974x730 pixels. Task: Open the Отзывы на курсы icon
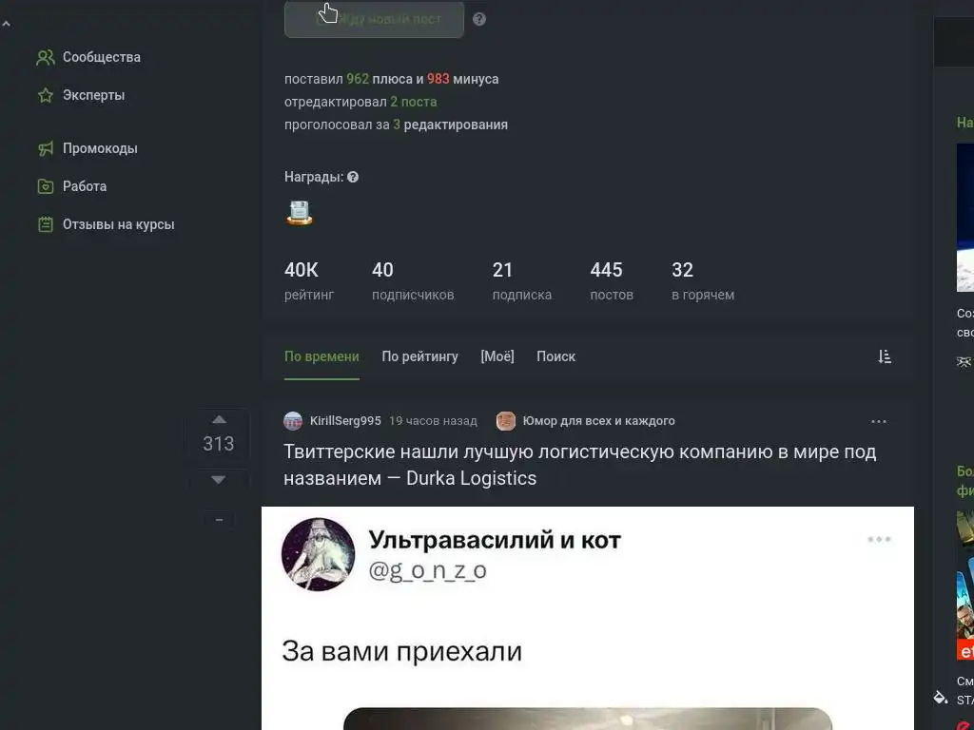46,224
